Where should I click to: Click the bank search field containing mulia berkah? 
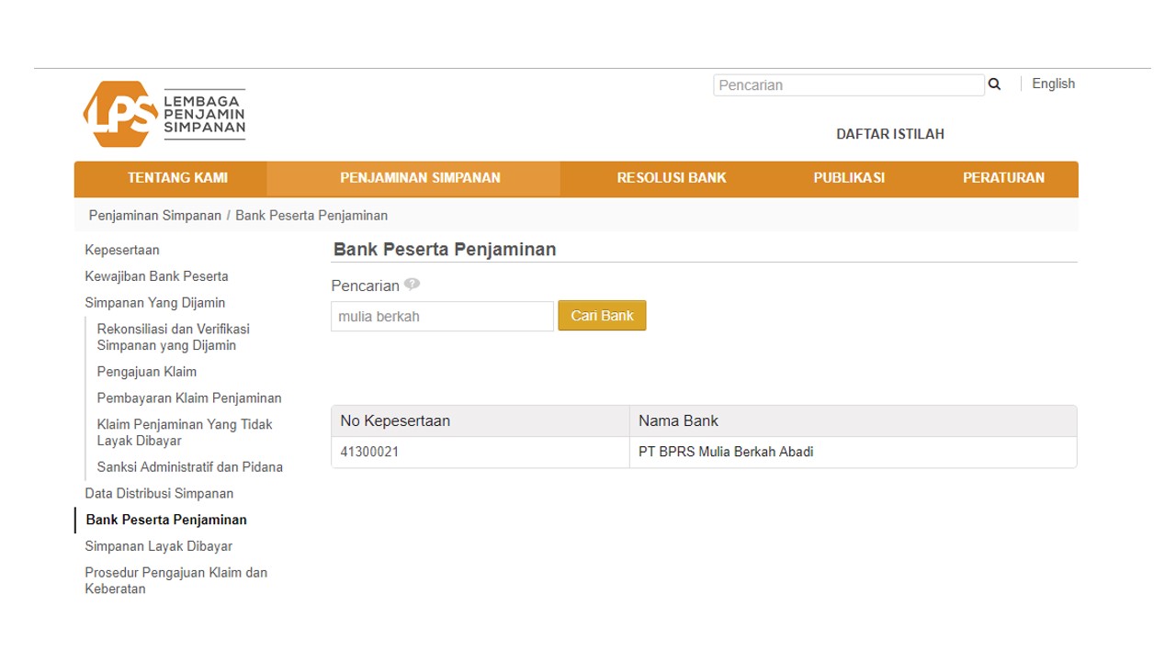(x=442, y=317)
